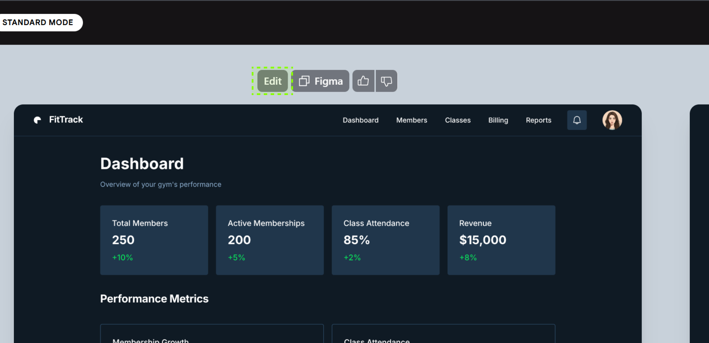
Task: Click the +8% change value
Action: tap(468, 257)
